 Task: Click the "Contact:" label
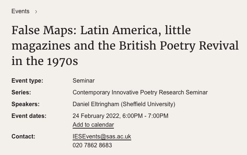click(x=23, y=137)
